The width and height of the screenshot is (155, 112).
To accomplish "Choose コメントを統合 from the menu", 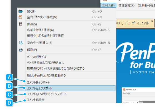I will (x=66, y=100).
